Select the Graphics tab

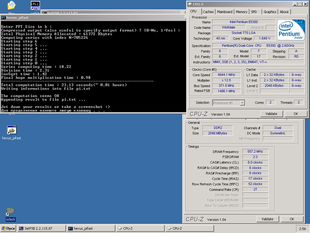pos(270,12)
